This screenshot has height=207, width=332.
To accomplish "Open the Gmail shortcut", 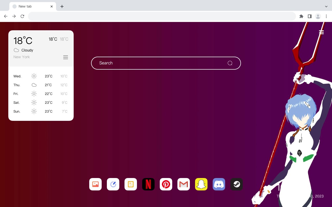I will coord(184,184).
